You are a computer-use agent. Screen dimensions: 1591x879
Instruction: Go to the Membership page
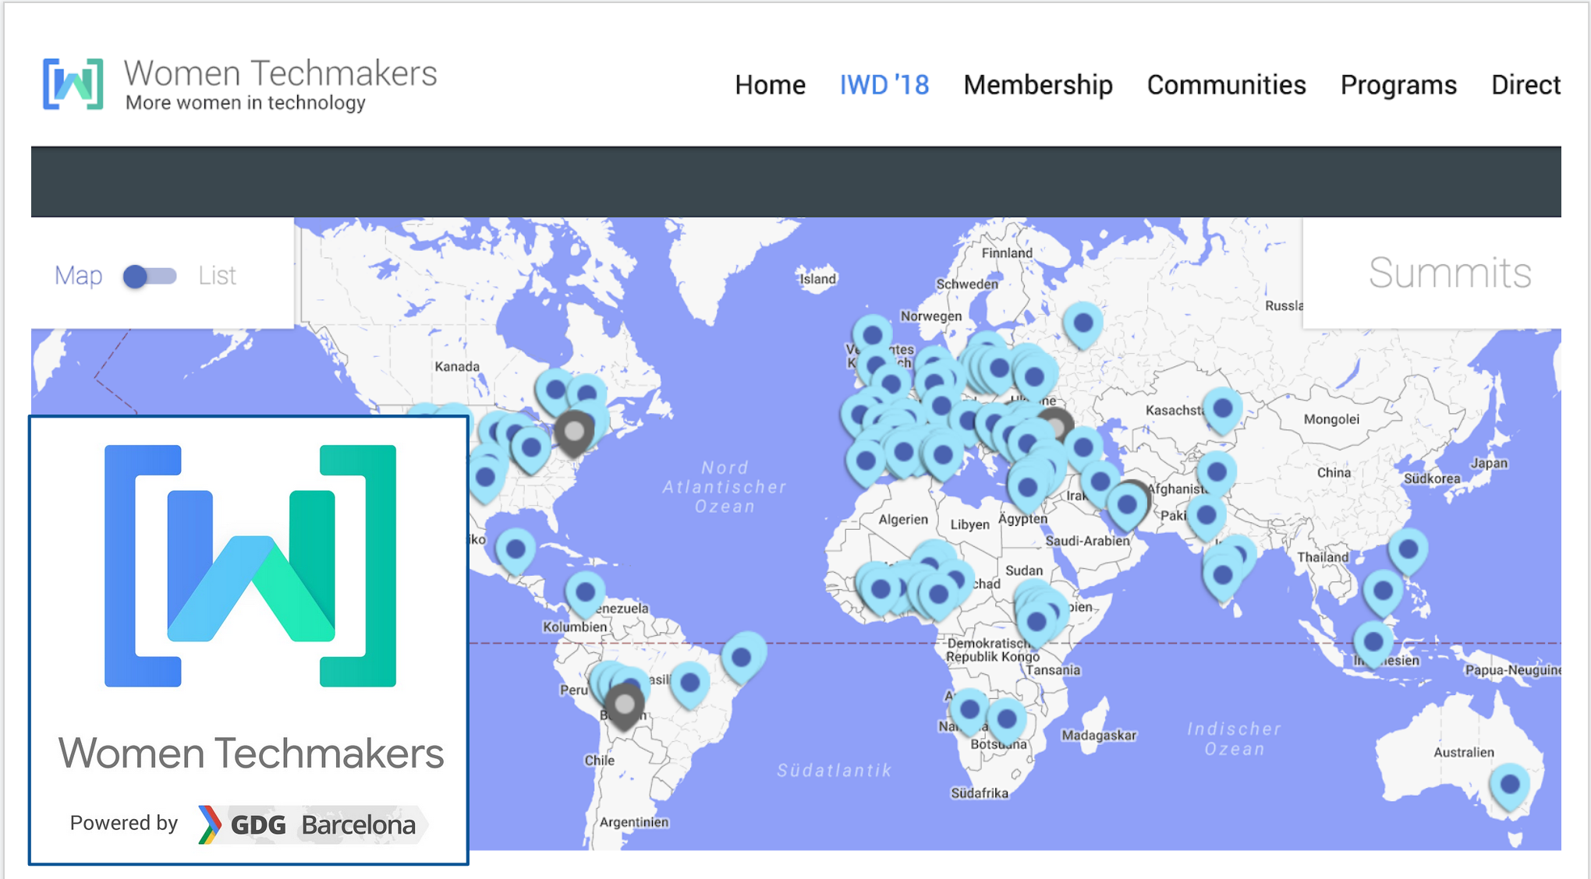click(1037, 85)
